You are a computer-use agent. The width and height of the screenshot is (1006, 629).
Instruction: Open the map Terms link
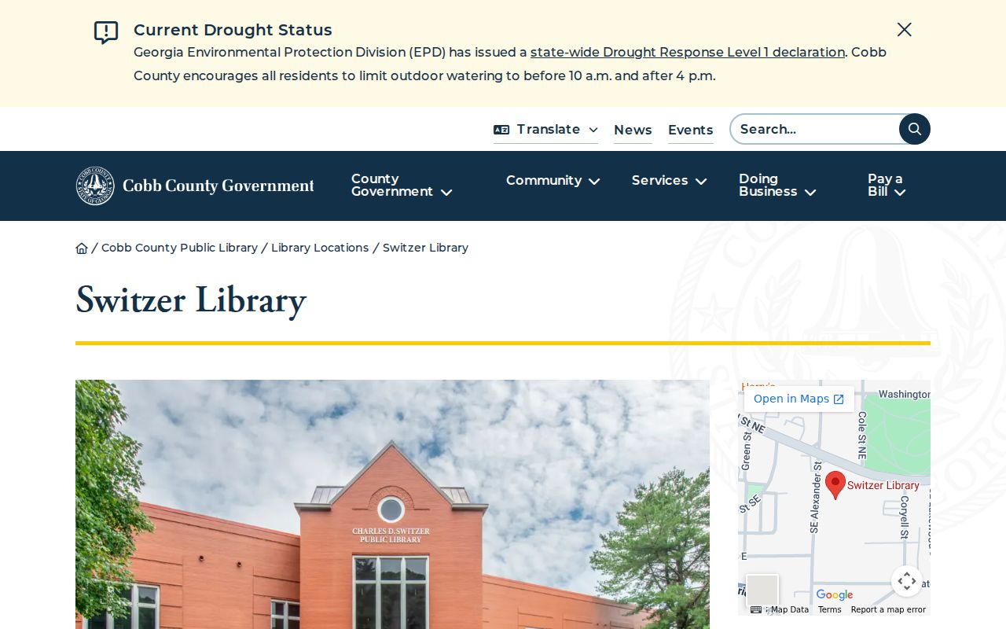tap(829, 609)
